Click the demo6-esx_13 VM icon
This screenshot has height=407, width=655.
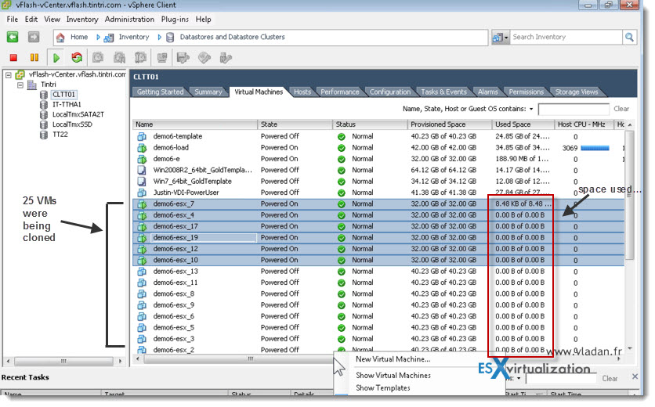point(142,272)
